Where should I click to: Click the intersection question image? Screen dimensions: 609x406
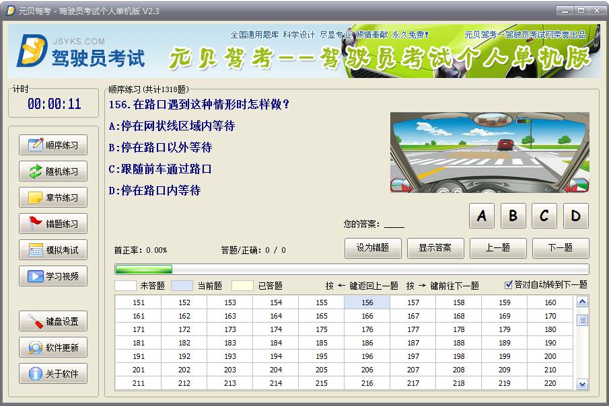(x=489, y=153)
